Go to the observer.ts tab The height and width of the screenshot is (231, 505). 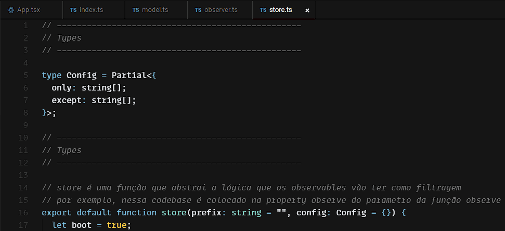coord(221,10)
